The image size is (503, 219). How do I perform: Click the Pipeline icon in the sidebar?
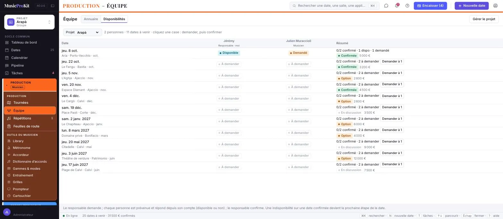[x=7, y=66]
